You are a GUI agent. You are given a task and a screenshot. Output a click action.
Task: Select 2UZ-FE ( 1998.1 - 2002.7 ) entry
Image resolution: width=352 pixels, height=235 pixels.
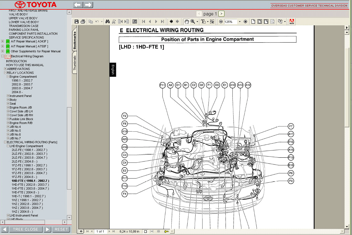point(29,150)
